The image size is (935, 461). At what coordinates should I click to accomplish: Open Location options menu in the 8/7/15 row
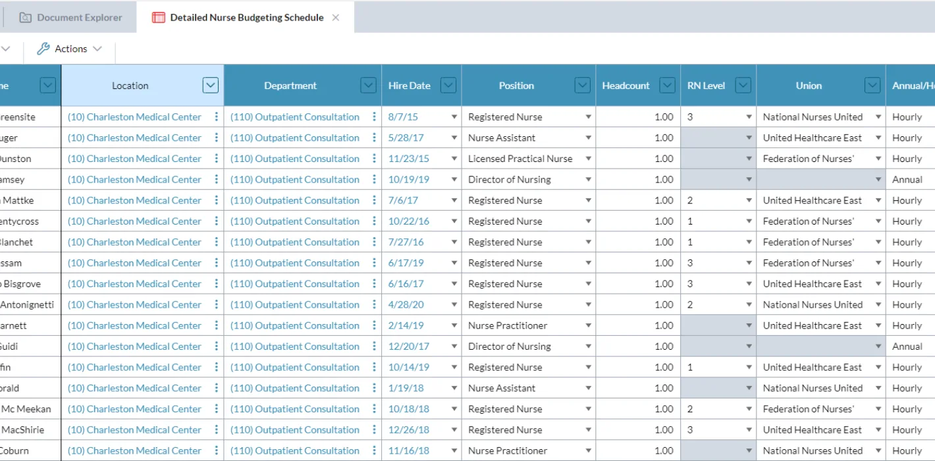[216, 117]
